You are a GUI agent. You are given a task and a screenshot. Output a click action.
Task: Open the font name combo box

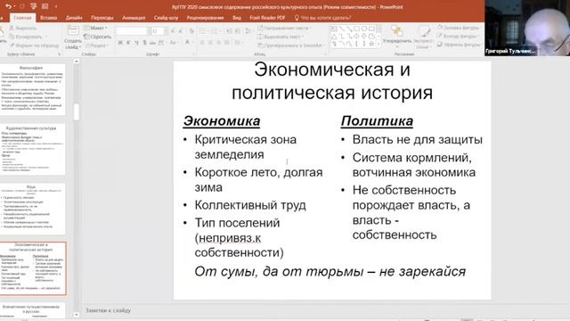[x=132, y=32]
